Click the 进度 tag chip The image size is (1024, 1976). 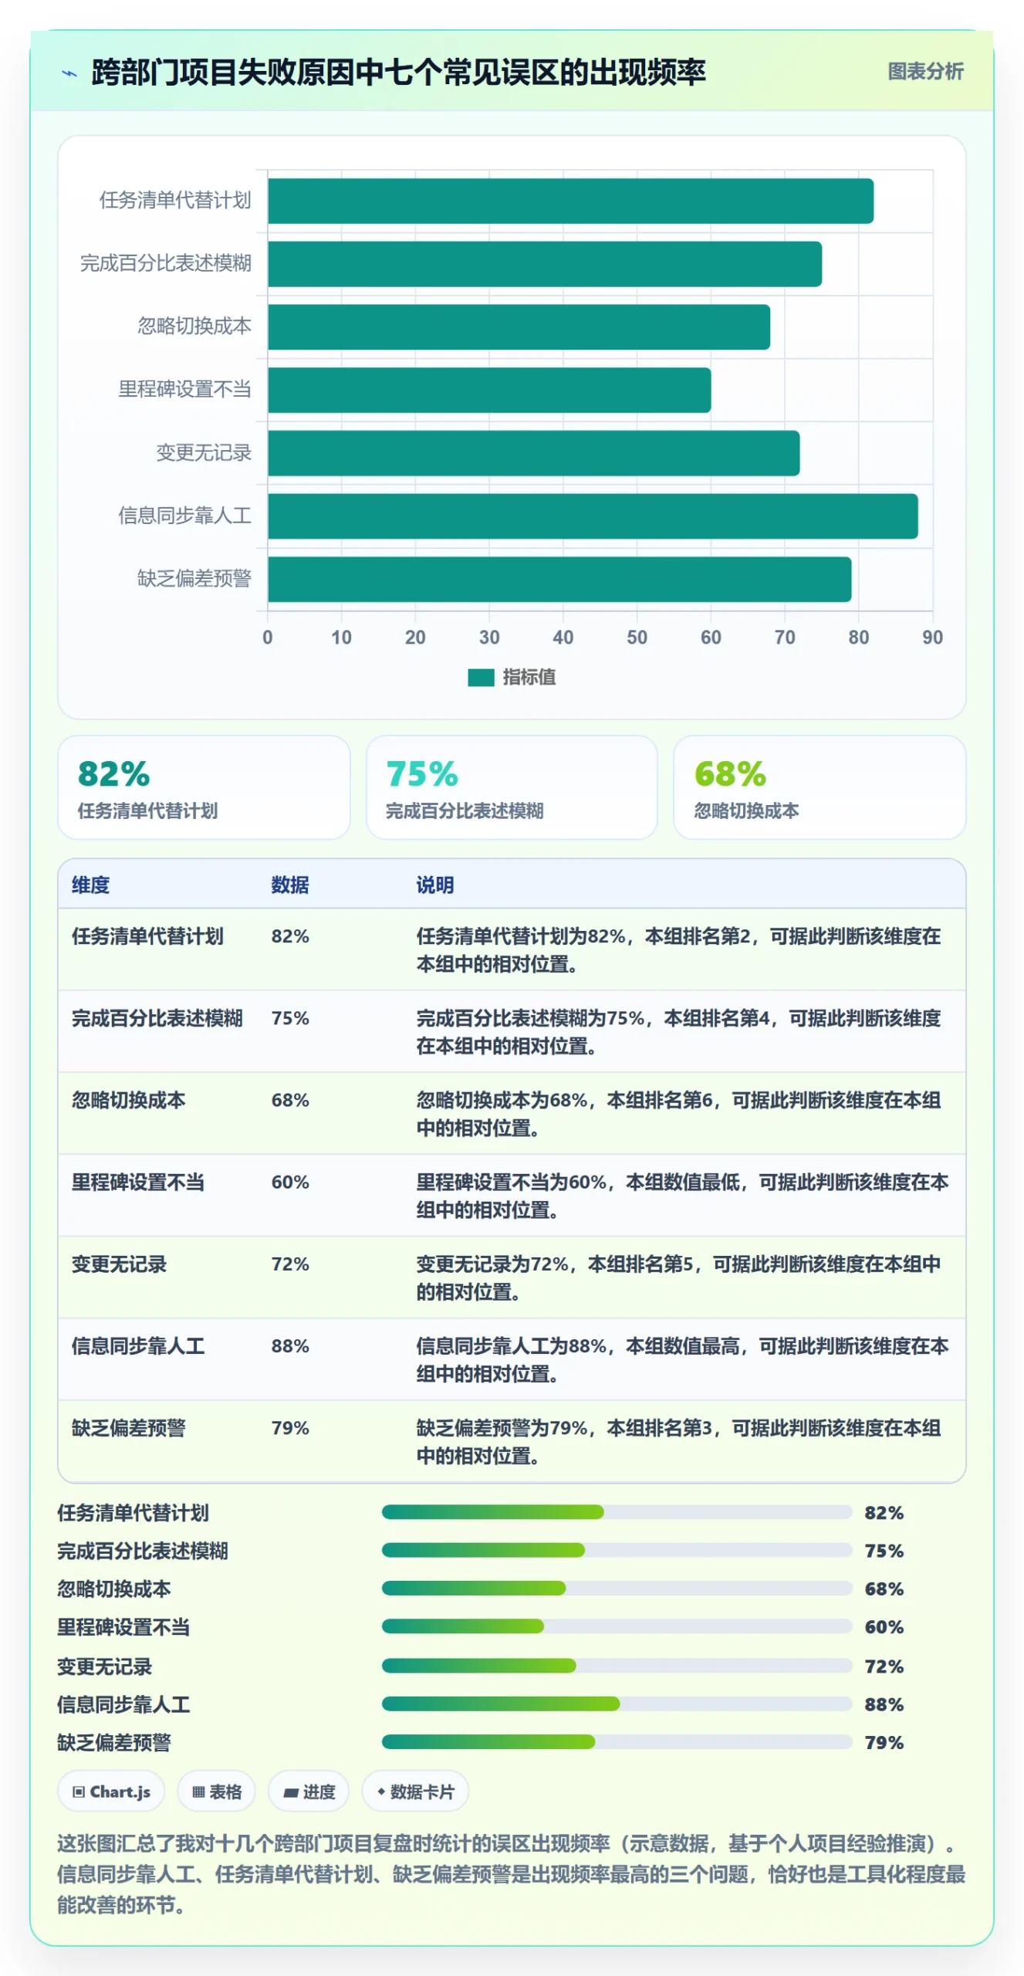(309, 1791)
